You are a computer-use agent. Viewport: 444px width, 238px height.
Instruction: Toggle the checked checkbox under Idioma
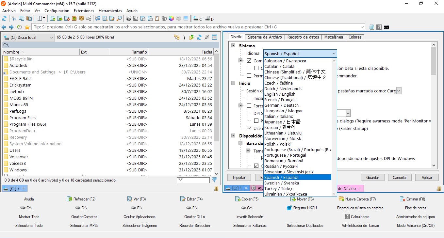coord(249,61)
